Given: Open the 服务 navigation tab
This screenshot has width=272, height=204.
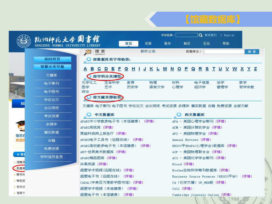Looking at the screenshot, I should click(x=167, y=44).
